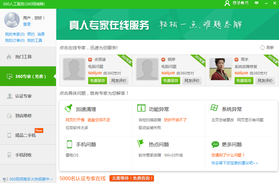Click the 无需等待！免费咨询！ orange banner
279x183 pixels.
click(x=132, y=179)
